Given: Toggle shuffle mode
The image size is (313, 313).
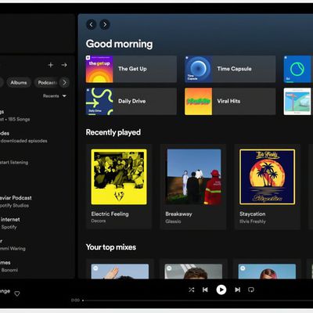Looking at the screenshot, I should click(x=192, y=290).
